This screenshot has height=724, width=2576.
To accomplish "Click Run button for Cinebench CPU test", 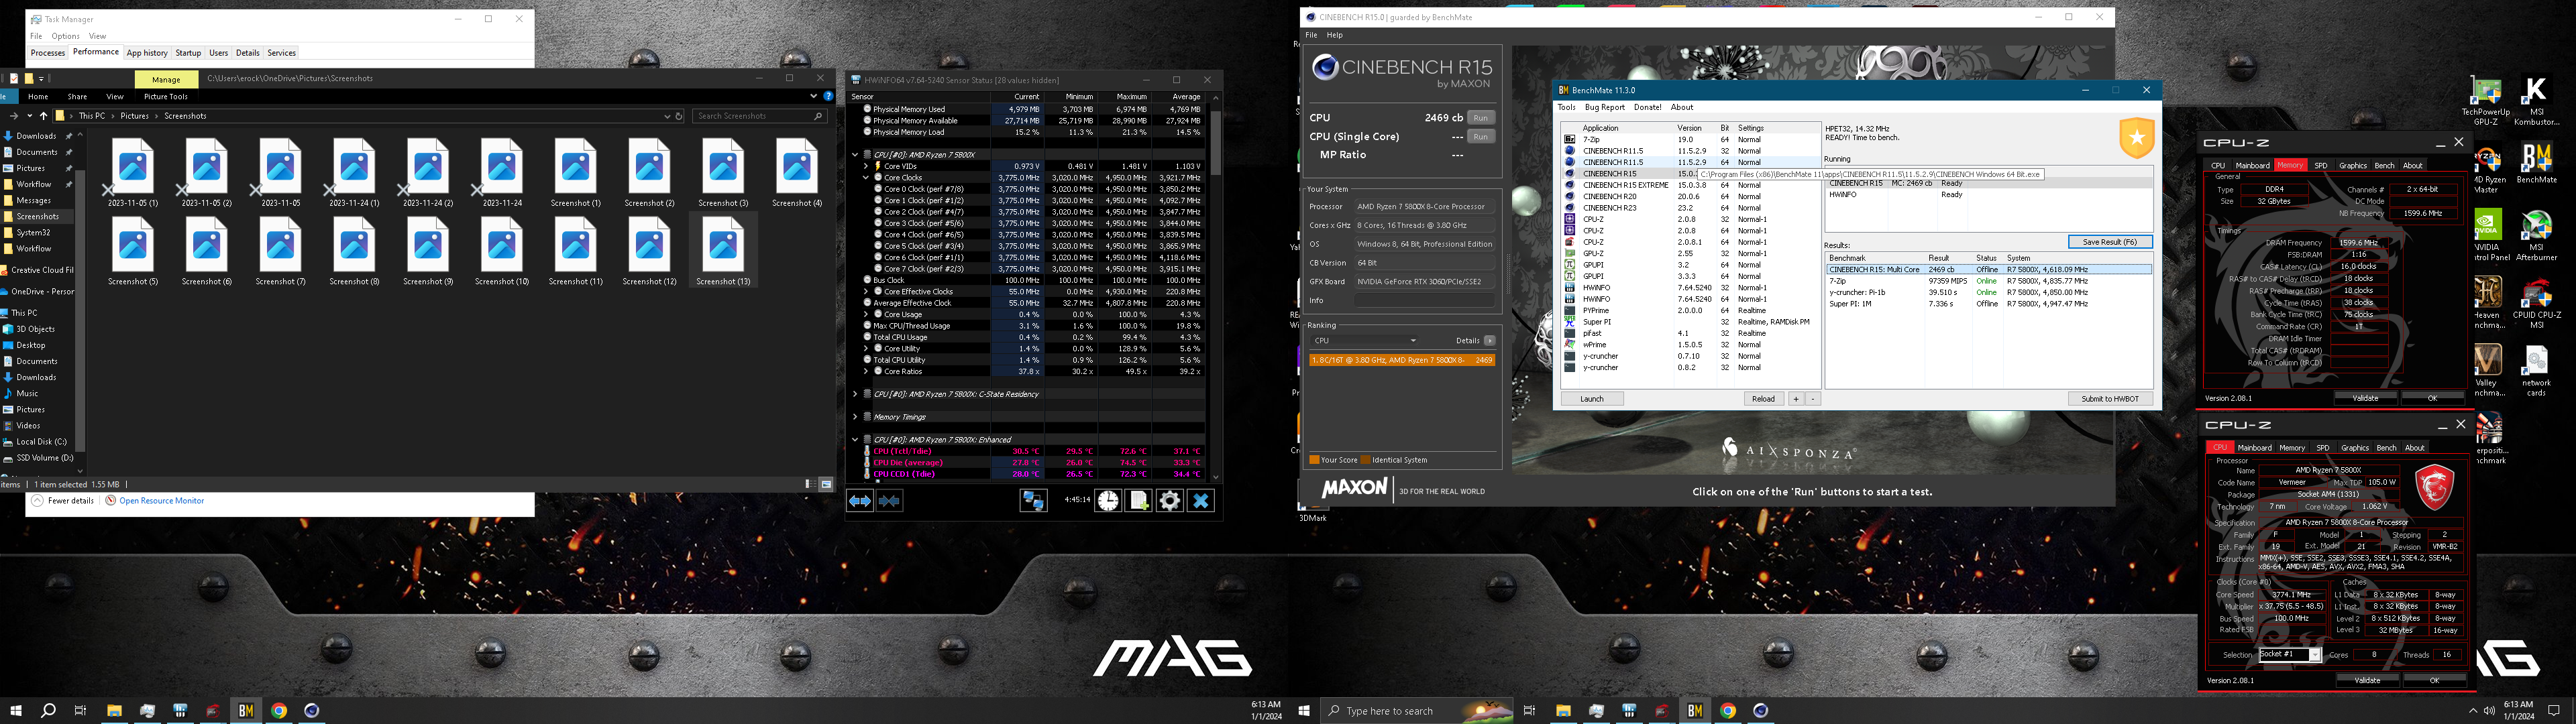I will tap(1481, 118).
